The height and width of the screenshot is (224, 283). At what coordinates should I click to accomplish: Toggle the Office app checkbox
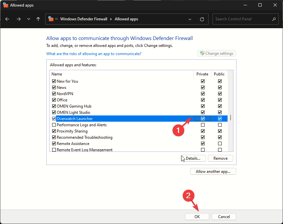(54, 100)
